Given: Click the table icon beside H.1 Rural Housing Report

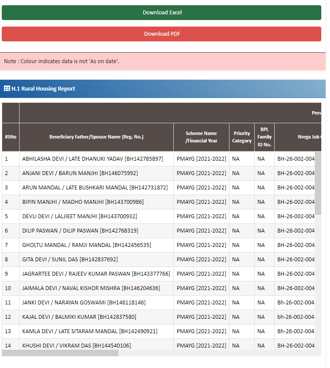Looking at the screenshot, I should pos(7,88).
